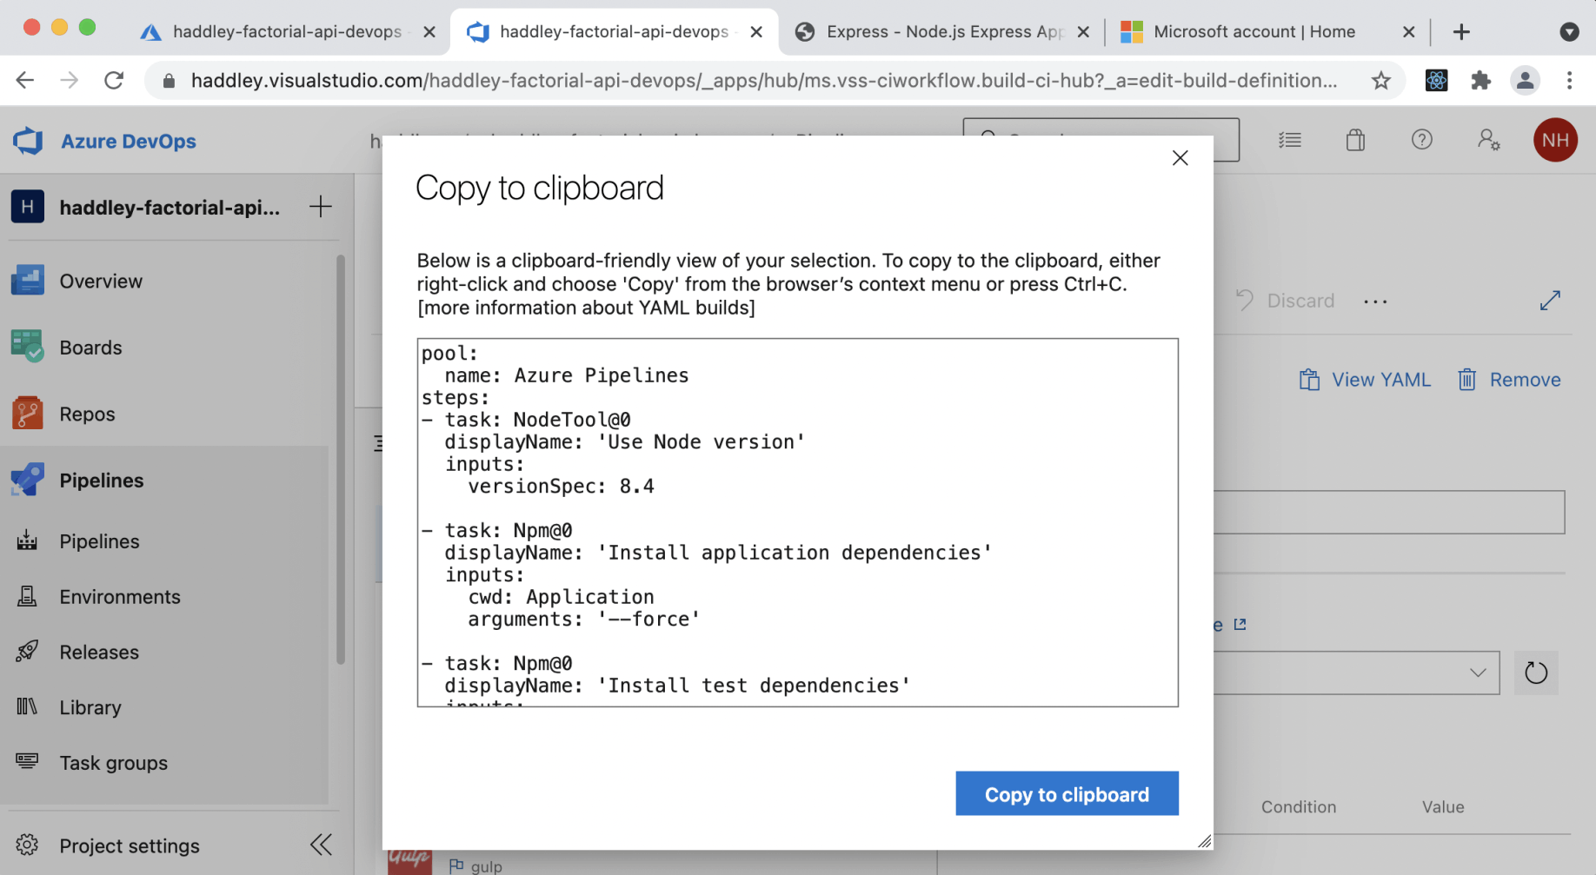Close the Microsoft account tab
1596x875 pixels.
click(1408, 32)
